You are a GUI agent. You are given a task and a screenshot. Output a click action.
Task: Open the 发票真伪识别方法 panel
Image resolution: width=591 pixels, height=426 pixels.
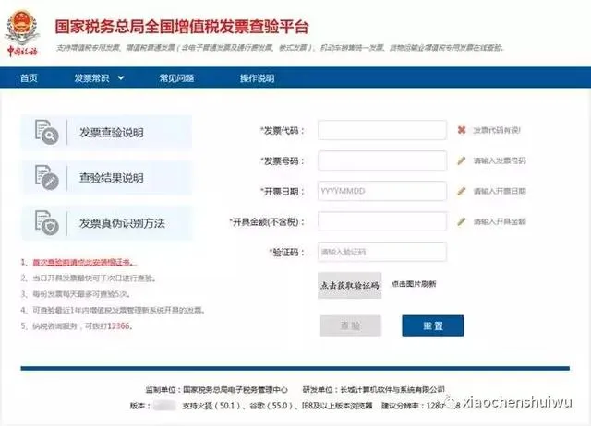(x=107, y=223)
